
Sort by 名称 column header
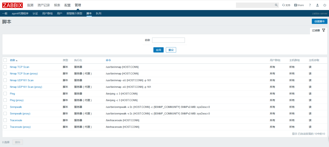pos(14,60)
